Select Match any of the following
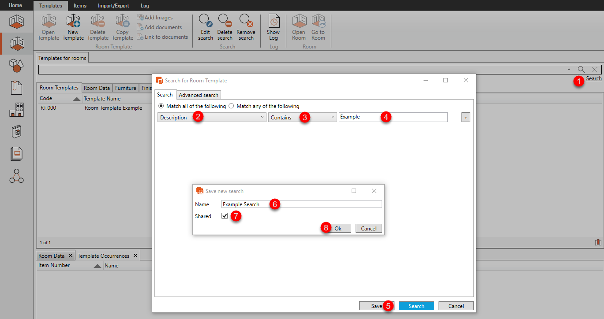The width and height of the screenshot is (604, 319). 231,106
